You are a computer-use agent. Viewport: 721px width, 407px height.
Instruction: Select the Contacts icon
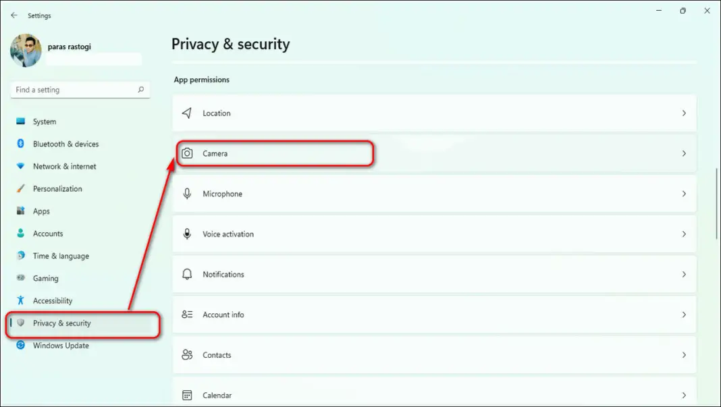[187, 355]
